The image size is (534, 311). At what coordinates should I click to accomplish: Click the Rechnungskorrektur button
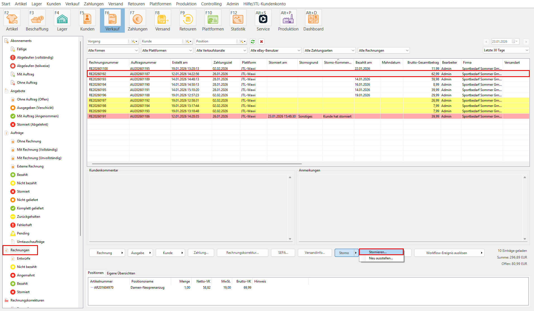[242, 253]
